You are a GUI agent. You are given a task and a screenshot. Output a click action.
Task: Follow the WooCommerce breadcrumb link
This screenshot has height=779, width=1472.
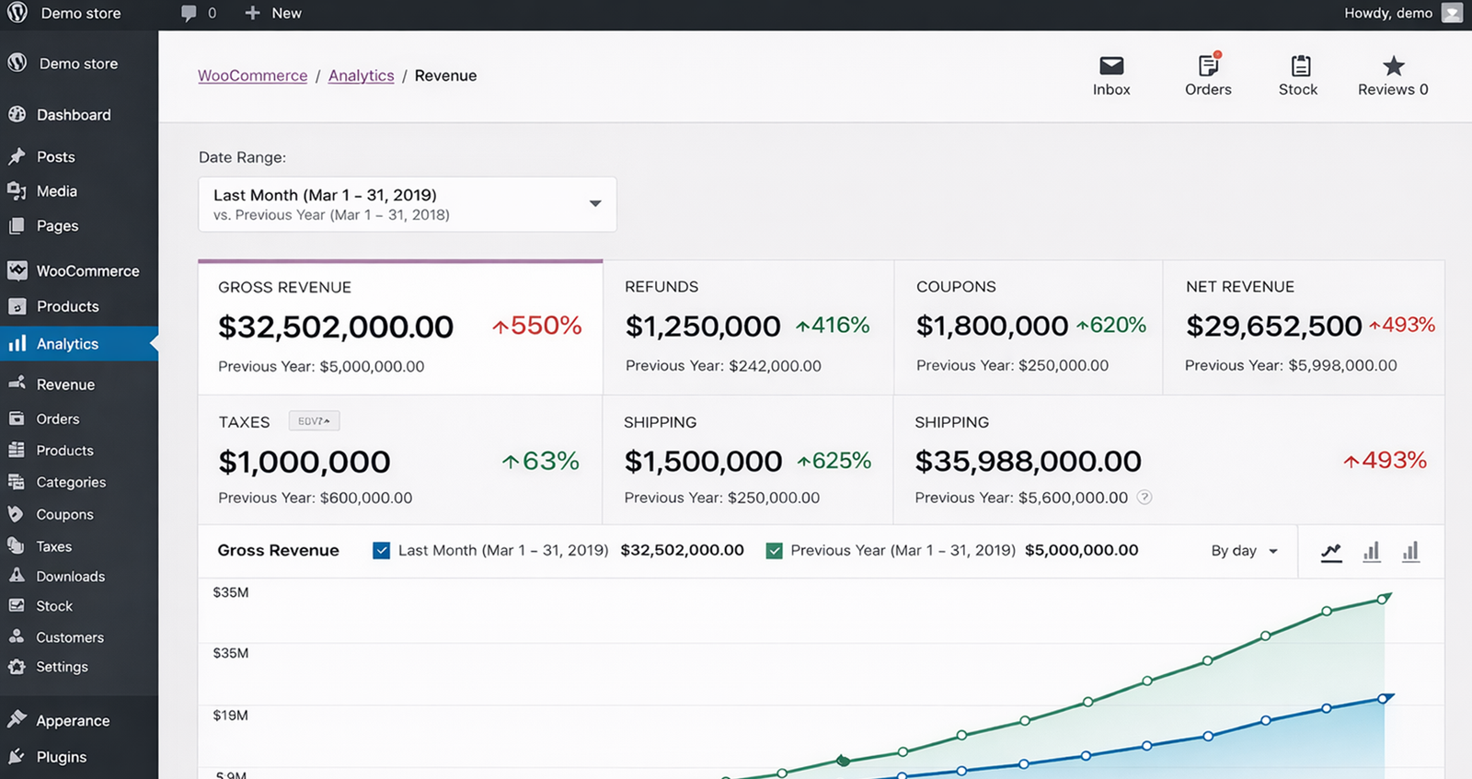[252, 75]
